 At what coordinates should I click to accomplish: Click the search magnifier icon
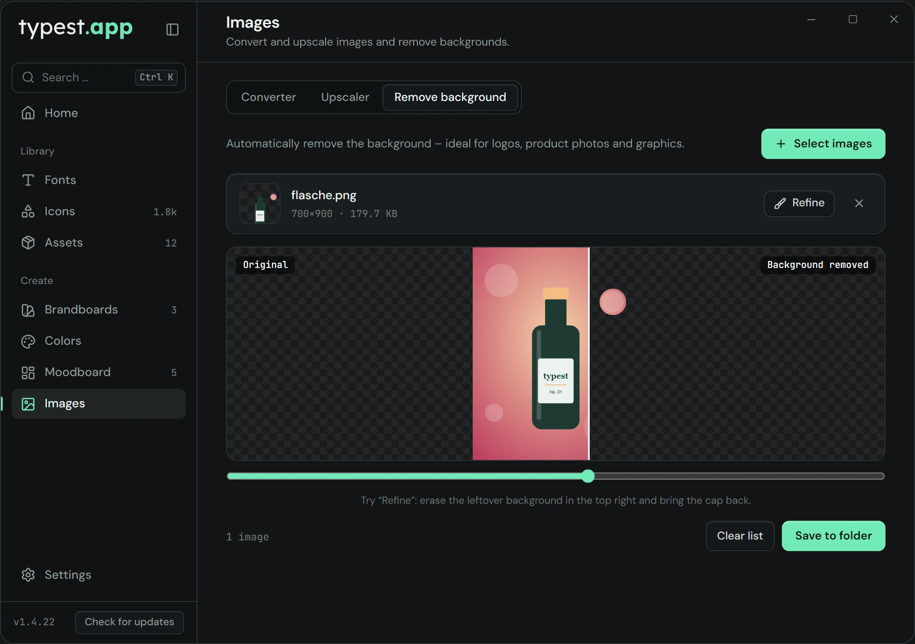pos(28,77)
